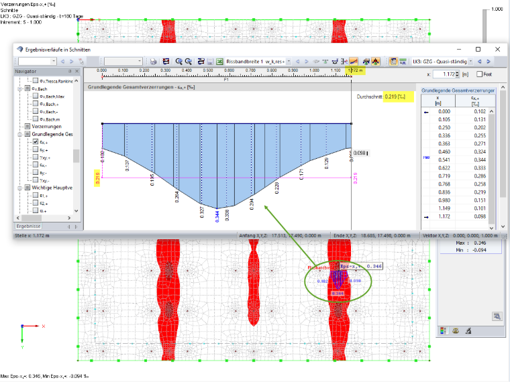Click the Grundlegende Gesamtverzerrungen table header

click(x=458, y=90)
